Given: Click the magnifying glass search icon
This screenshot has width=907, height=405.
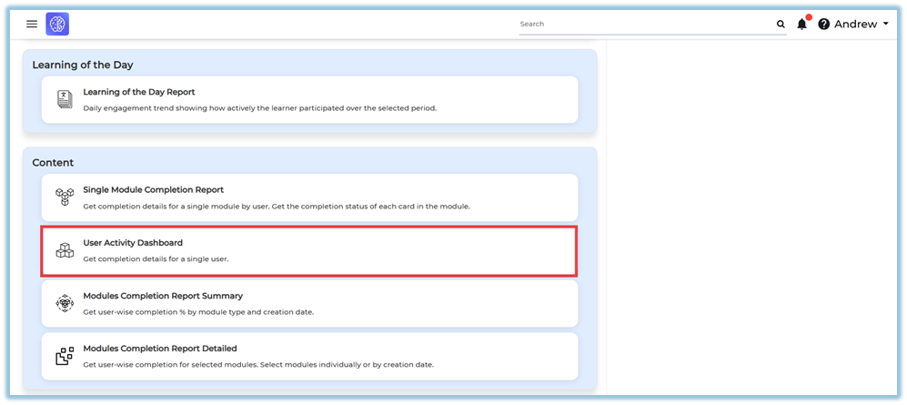Looking at the screenshot, I should tap(781, 25).
